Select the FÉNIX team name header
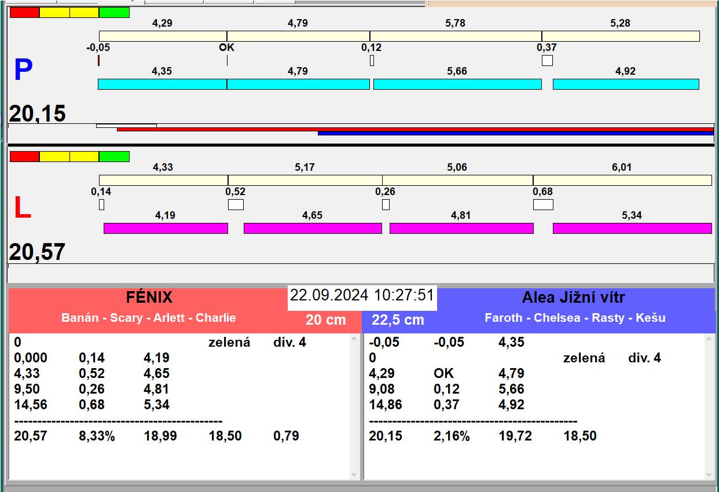This screenshot has height=492, width=719. 149,298
